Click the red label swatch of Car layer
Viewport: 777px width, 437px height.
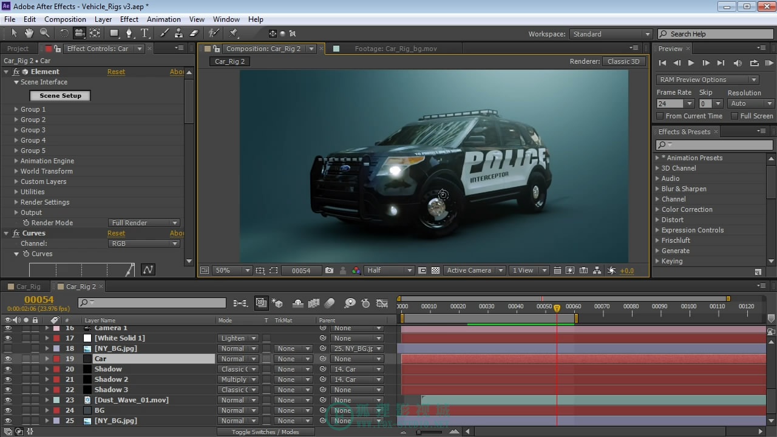click(56, 359)
